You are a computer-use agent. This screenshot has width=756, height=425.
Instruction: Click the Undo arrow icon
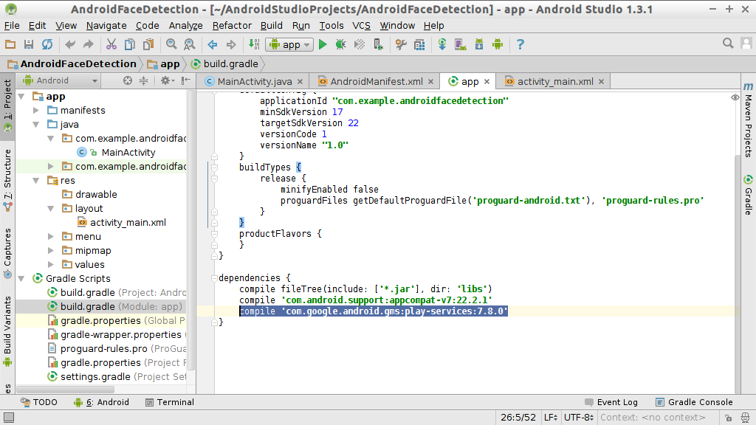coord(70,45)
